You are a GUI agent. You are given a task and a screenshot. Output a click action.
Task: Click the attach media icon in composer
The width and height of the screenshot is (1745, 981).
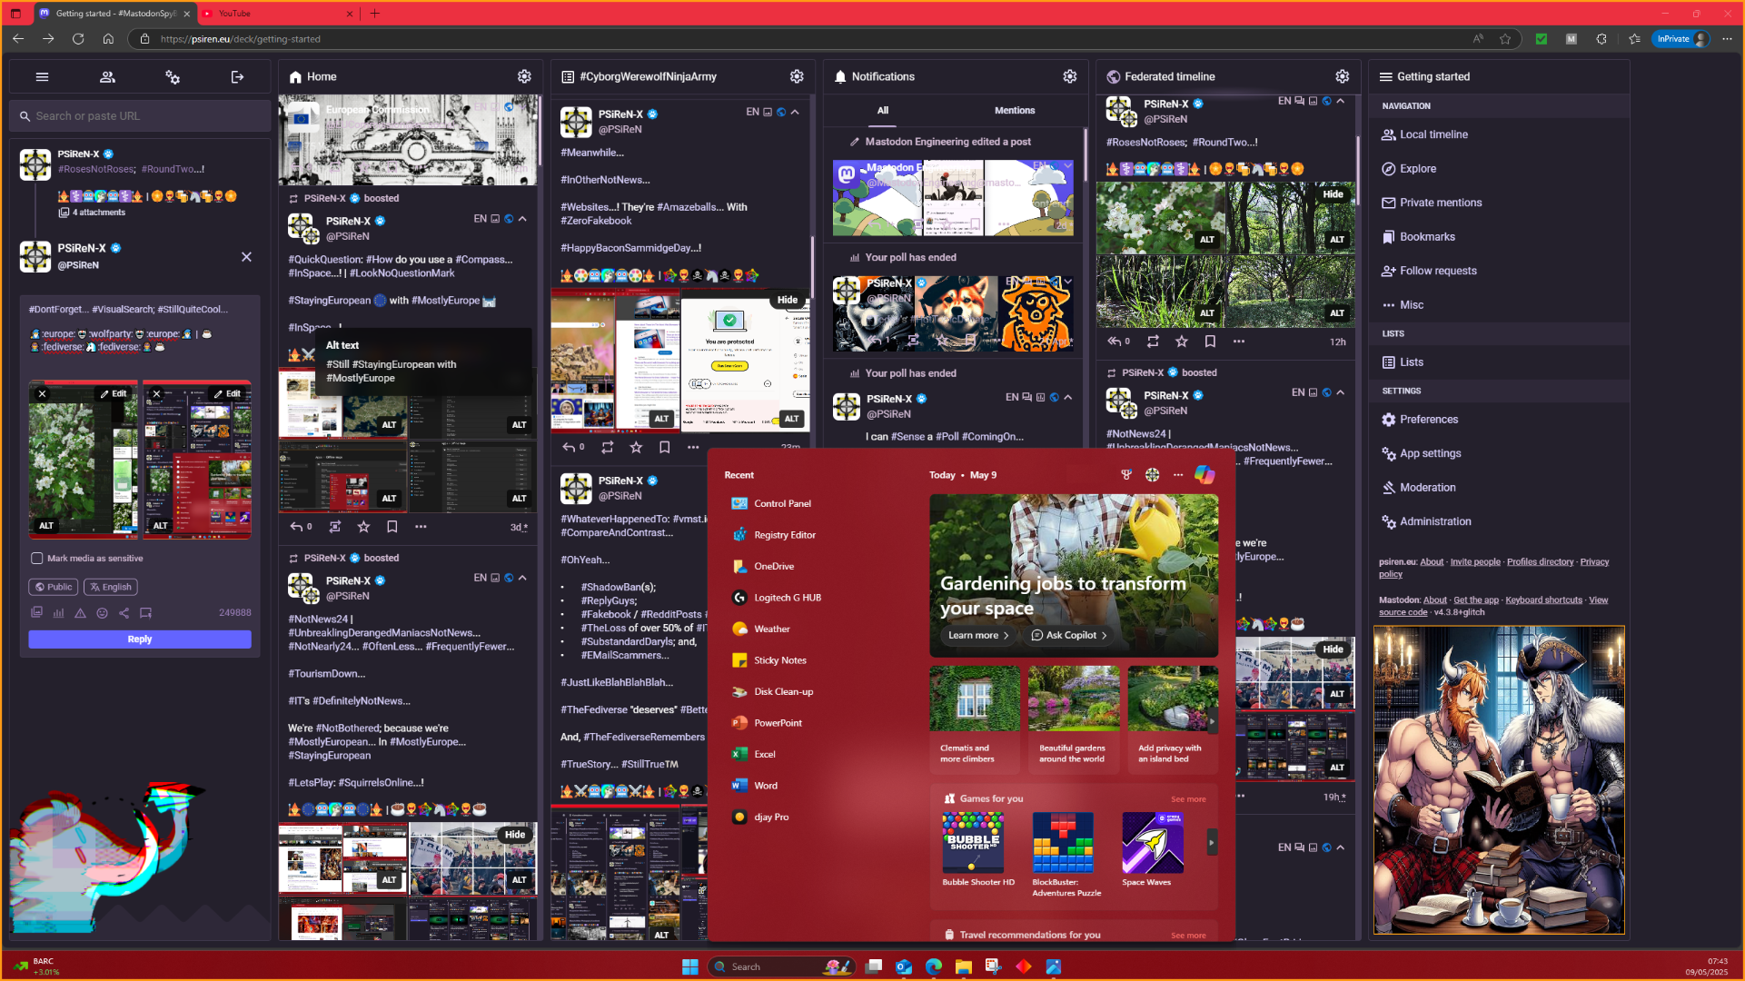[x=36, y=613]
